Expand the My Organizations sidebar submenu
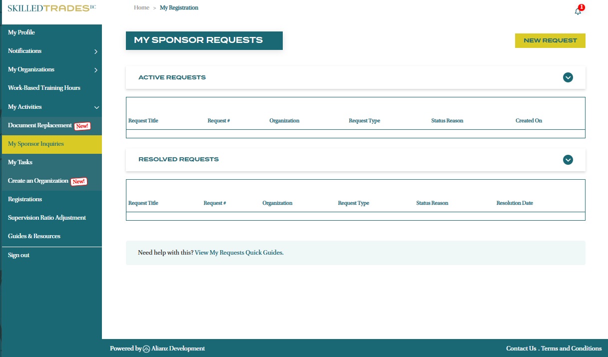The image size is (608, 357). click(x=95, y=70)
